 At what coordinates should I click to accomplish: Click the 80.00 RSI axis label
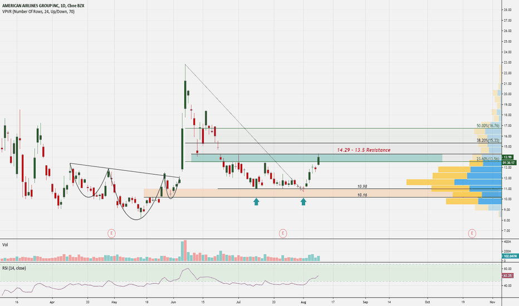point(507,269)
